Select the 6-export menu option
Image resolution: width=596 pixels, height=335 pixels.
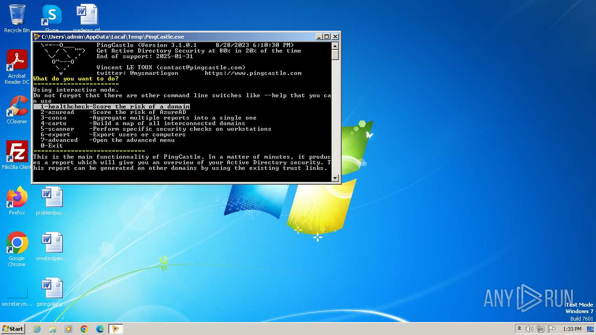coord(113,134)
